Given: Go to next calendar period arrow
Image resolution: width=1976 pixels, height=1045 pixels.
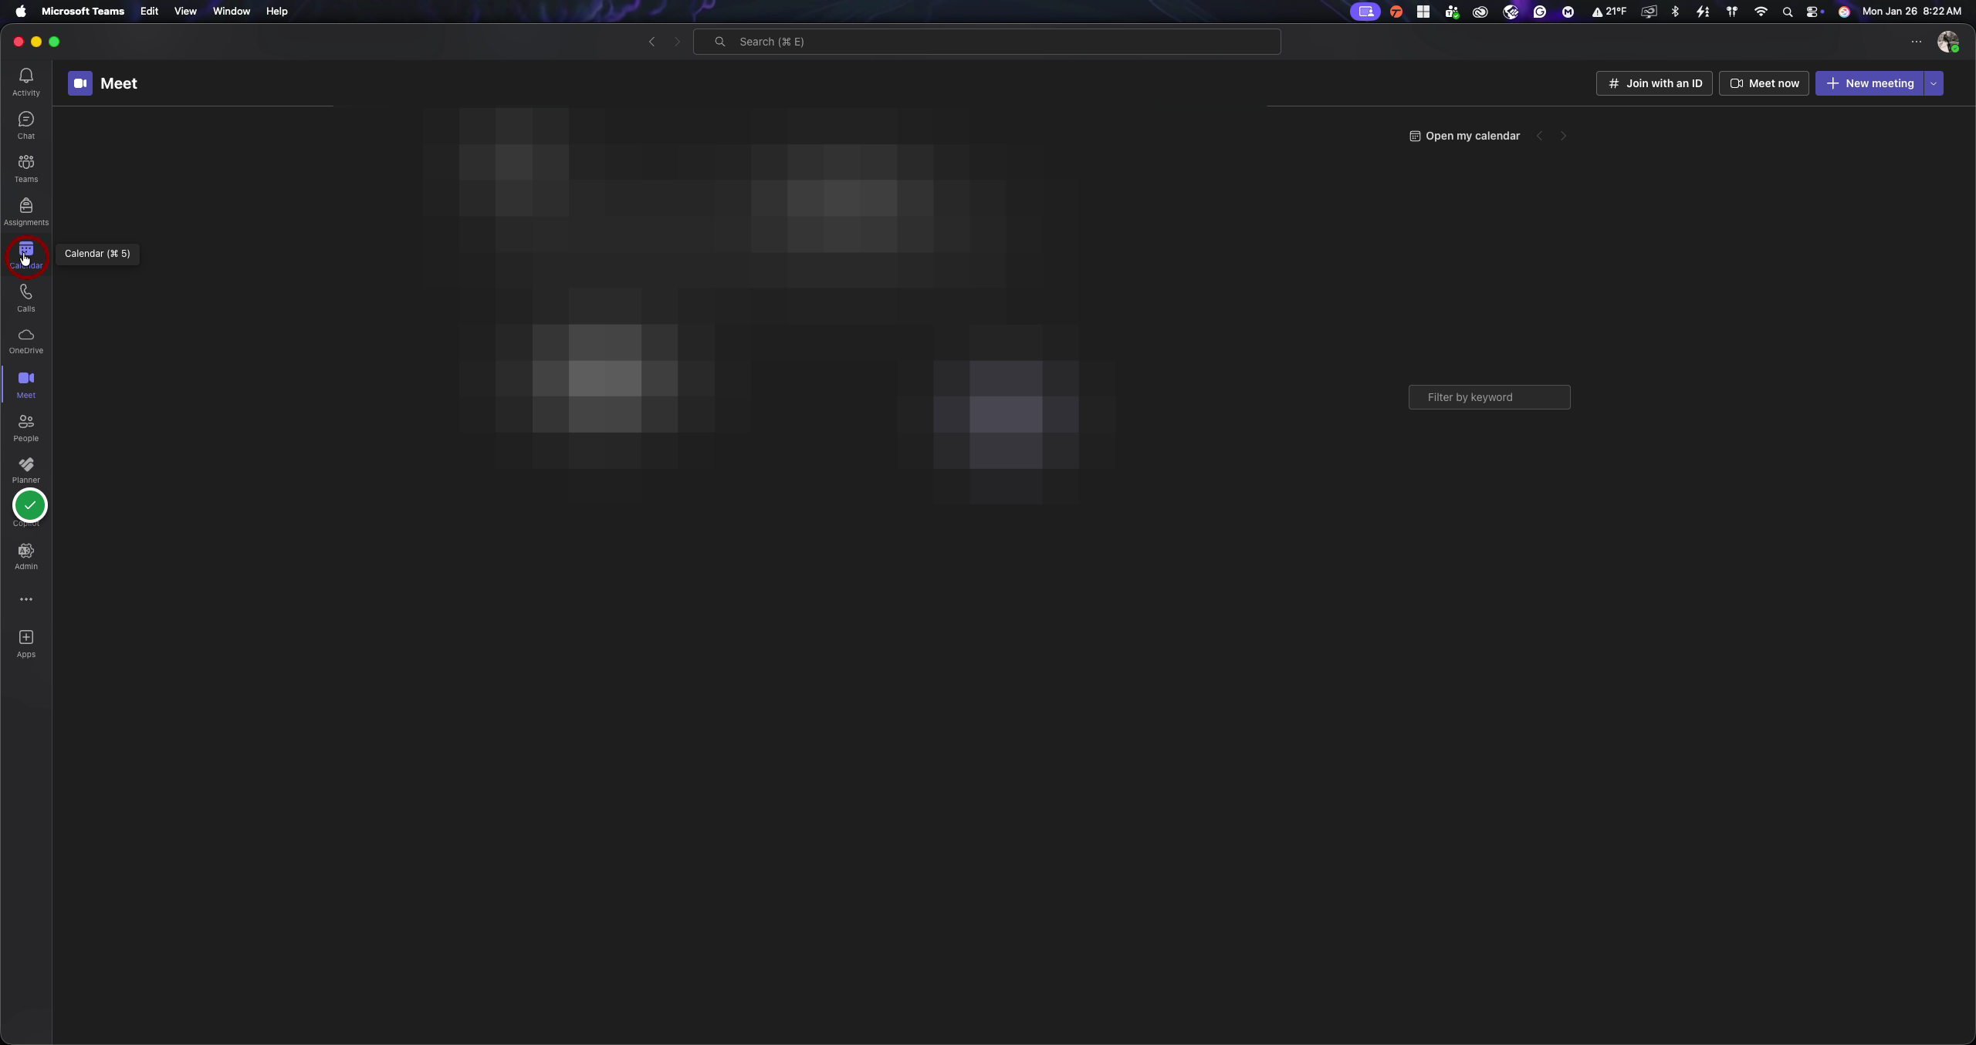Looking at the screenshot, I should click(1563, 136).
